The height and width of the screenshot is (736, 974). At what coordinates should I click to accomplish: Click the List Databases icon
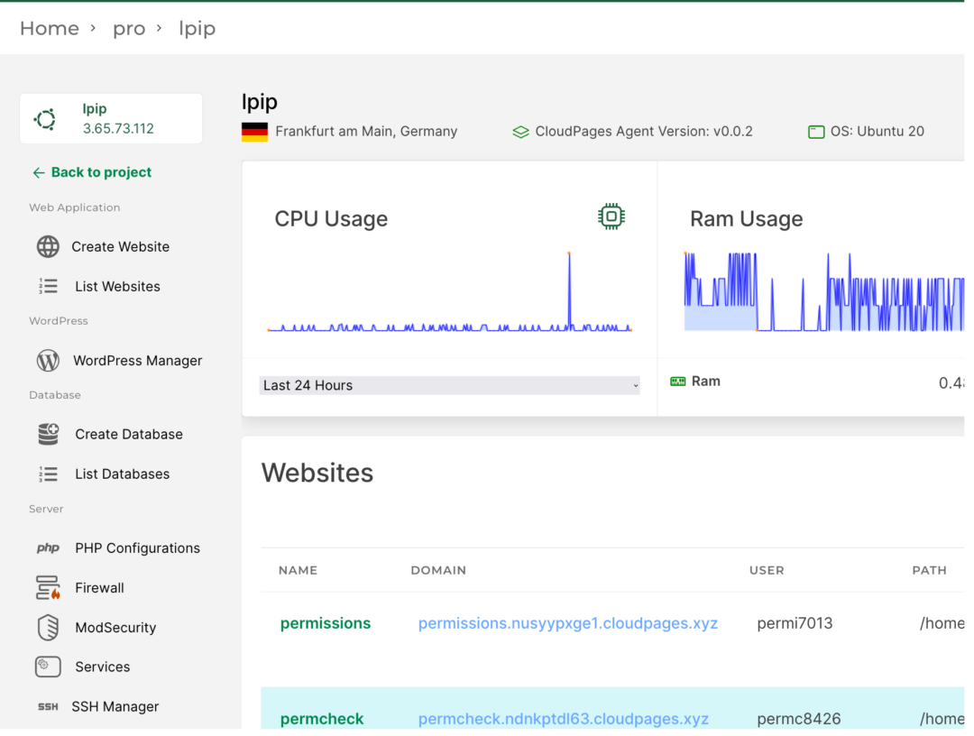pos(48,474)
